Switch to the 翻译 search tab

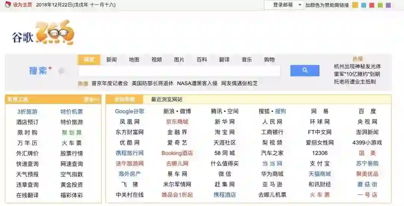pyautogui.click(x=224, y=60)
